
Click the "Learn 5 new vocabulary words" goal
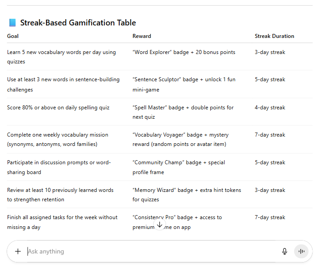pyautogui.click(x=61, y=57)
